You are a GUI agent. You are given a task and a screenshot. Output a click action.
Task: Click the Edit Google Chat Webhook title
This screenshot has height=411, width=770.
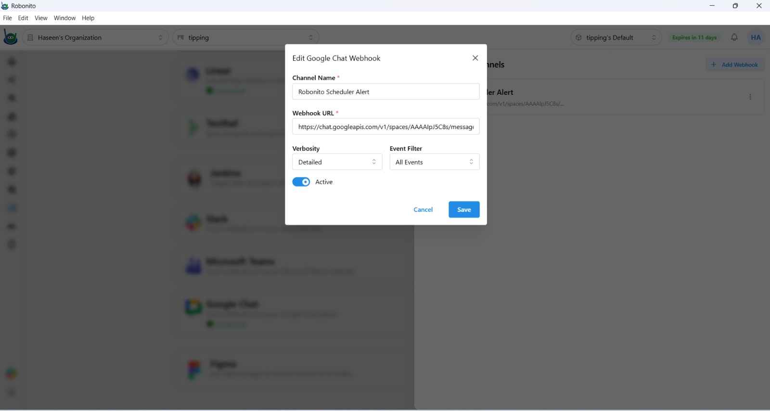[x=336, y=58]
